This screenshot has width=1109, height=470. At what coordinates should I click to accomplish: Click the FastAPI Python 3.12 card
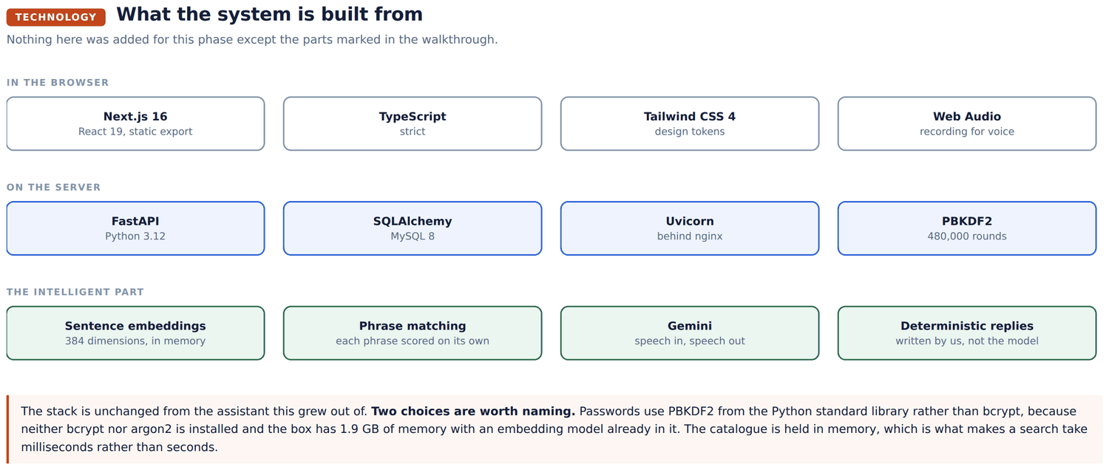[x=135, y=228]
